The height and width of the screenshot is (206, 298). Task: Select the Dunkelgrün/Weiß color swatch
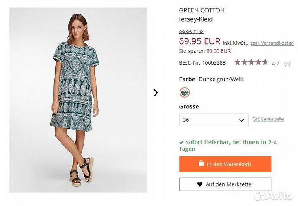pos(185,92)
